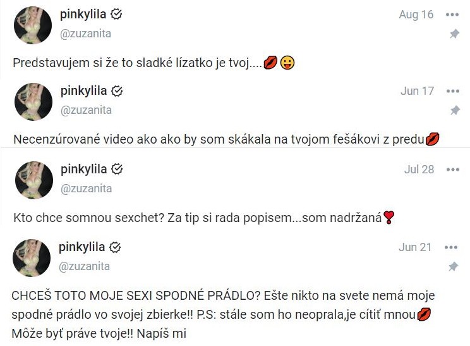Screen dimensions: 470x346
Task: Click the @zuzanita handle on the Jun 17 post
Action: tap(86, 111)
